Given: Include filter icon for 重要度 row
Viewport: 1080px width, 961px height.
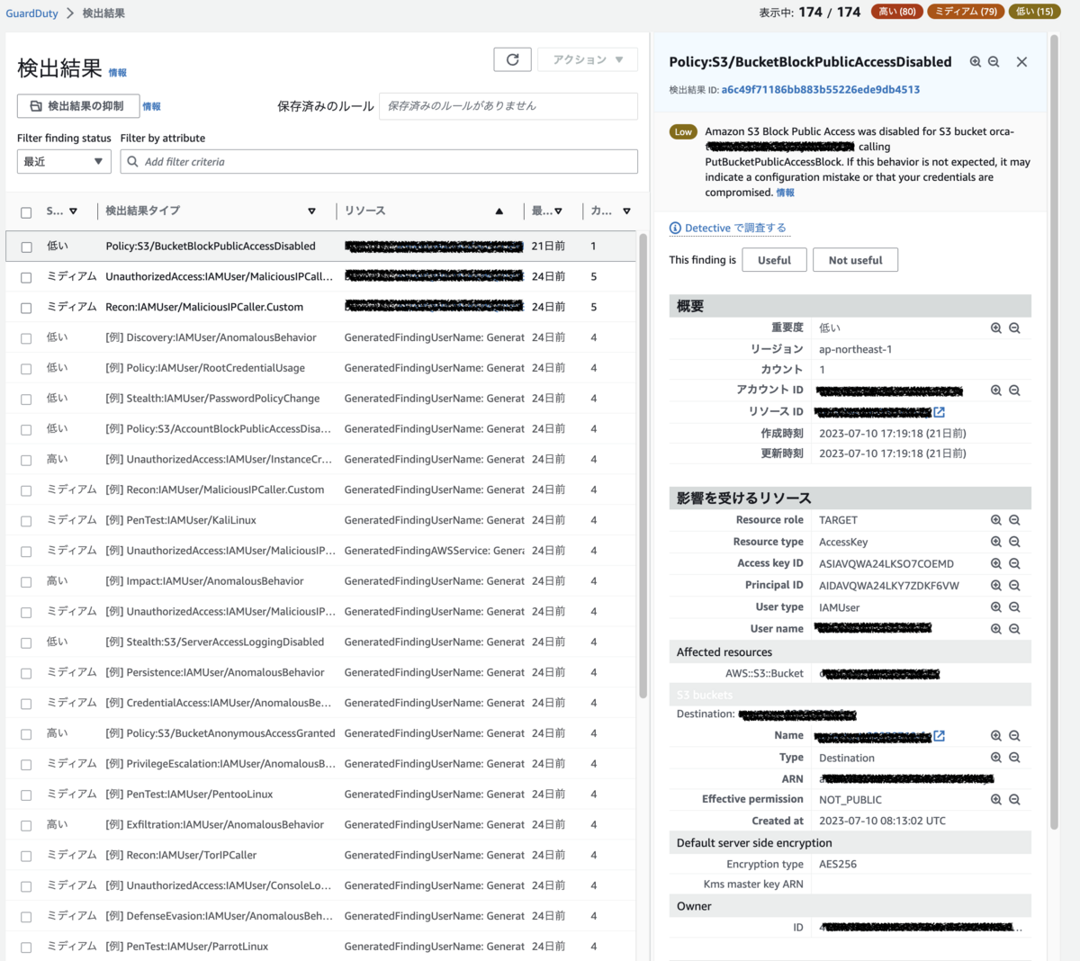Looking at the screenshot, I should 996,328.
